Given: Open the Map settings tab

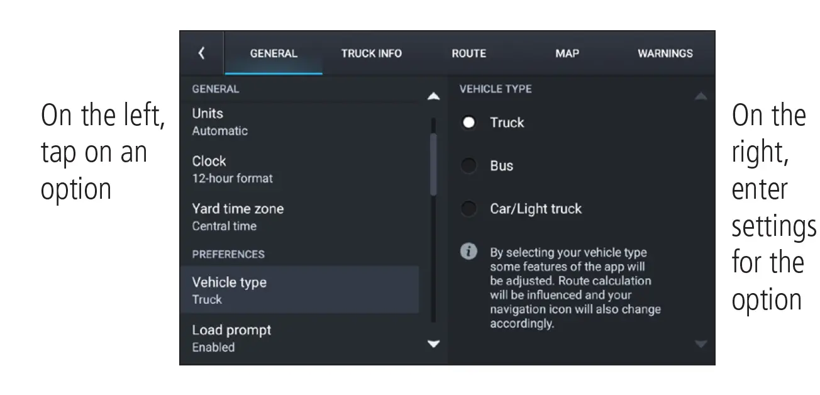Looking at the screenshot, I should tap(567, 53).
